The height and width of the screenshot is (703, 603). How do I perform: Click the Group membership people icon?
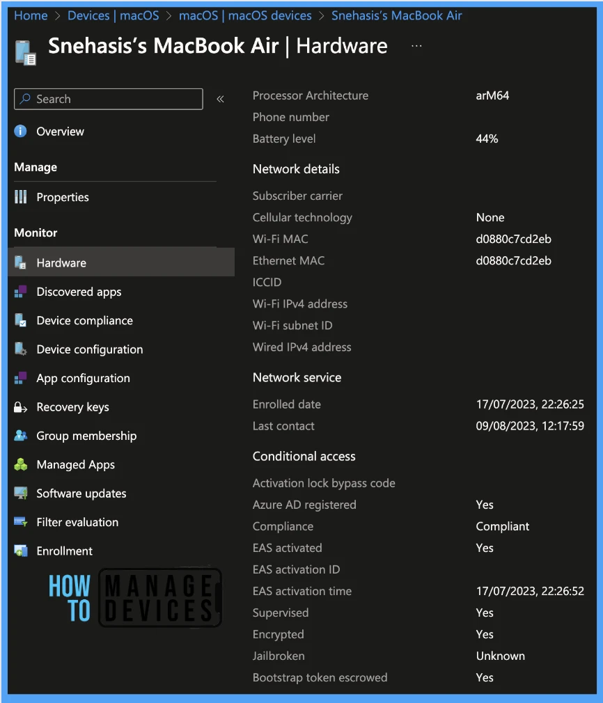pyautogui.click(x=21, y=435)
